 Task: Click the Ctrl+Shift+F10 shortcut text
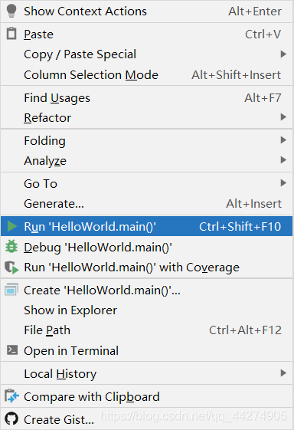240,227
